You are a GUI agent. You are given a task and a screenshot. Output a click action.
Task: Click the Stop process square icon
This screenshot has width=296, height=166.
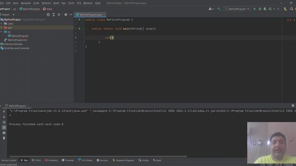point(278,9)
